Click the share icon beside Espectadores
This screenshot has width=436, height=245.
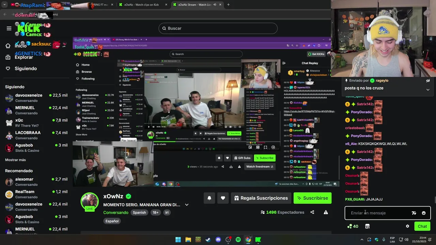pyautogui.click(x=312, y=212)
